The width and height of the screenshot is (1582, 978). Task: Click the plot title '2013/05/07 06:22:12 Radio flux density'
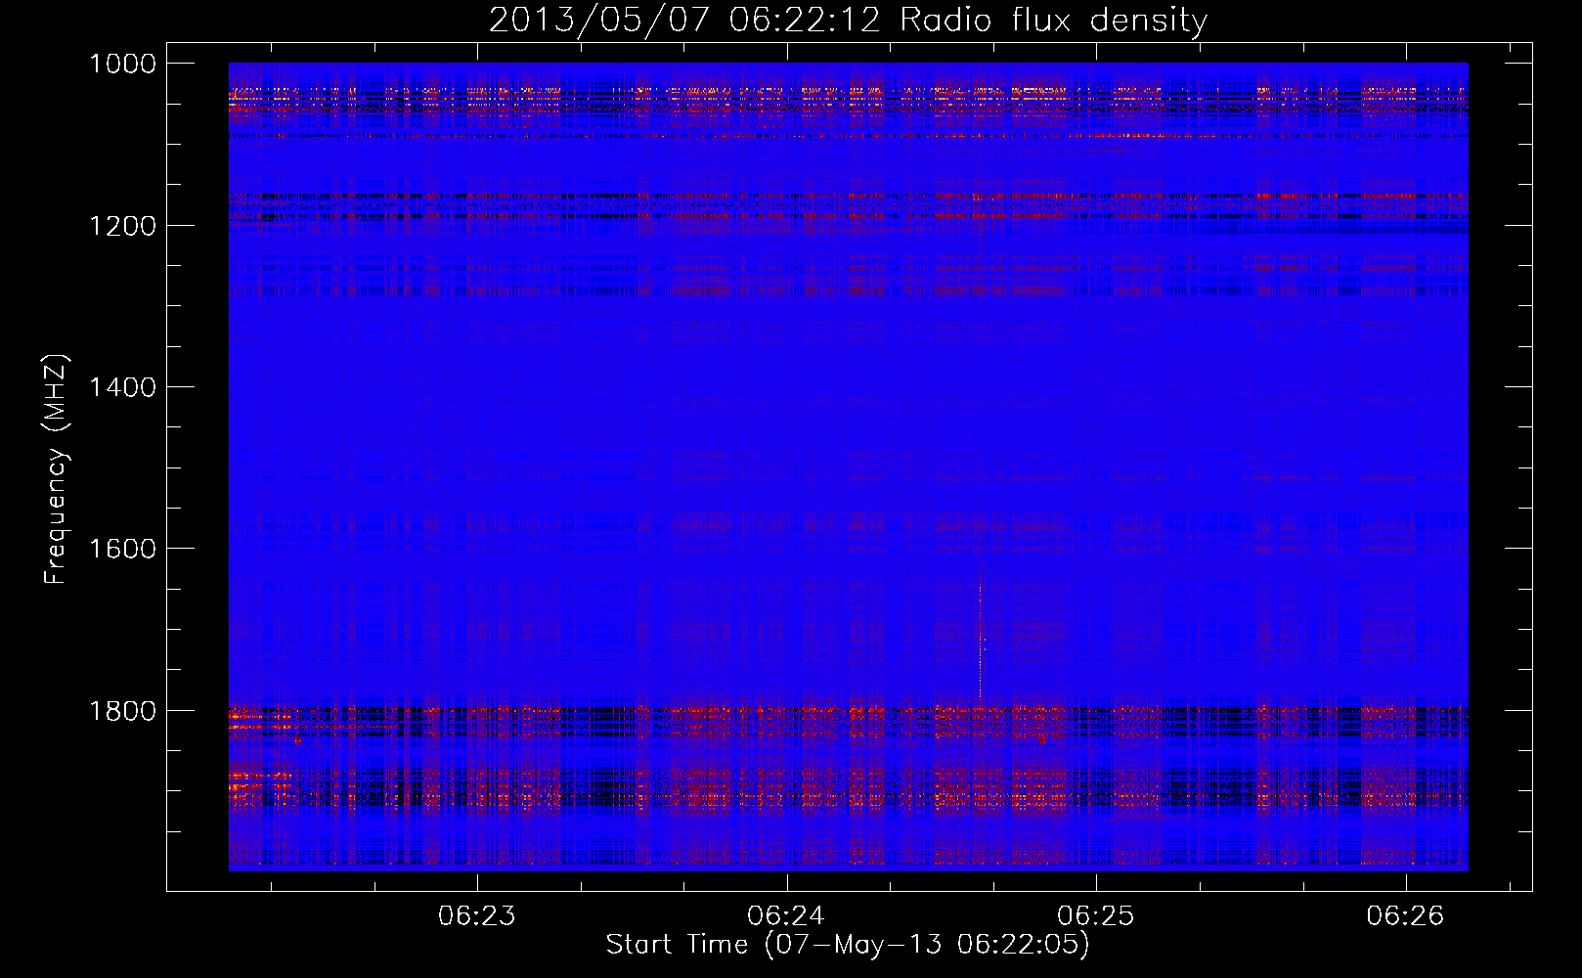[x=848, y=20]
